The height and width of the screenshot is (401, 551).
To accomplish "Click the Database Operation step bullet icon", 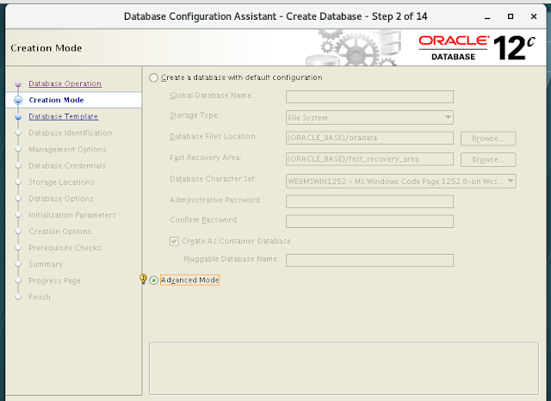I will 18,84.
